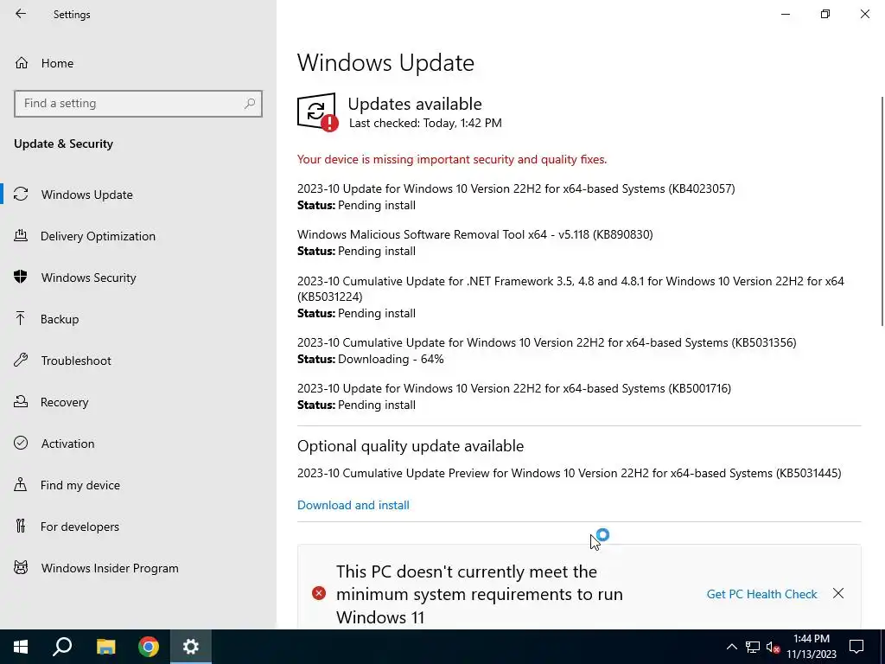Dismiss the Windows 11 requirements notice with X

click(838, 593)
